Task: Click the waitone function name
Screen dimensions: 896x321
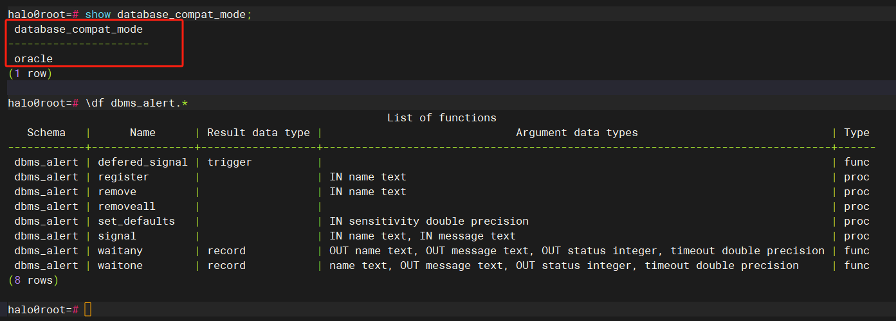Action: [x=120, y=265]
